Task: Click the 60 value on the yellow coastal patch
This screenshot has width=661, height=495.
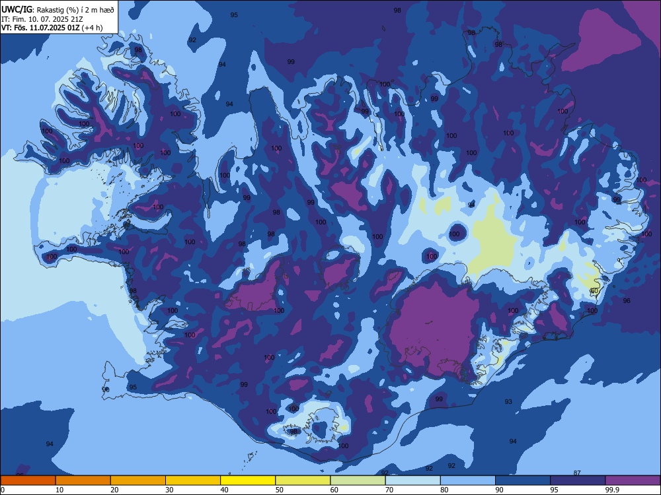Action: 594,291
